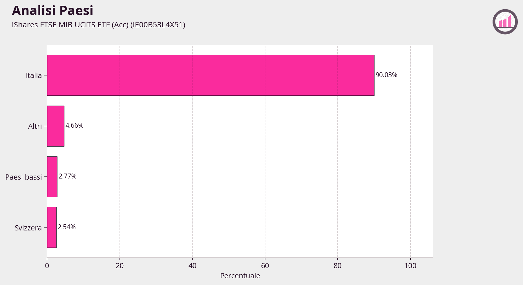Click the Altri bar
This screenshot has height=285, width=523.
pyautogui.click(x=56, y=126)
